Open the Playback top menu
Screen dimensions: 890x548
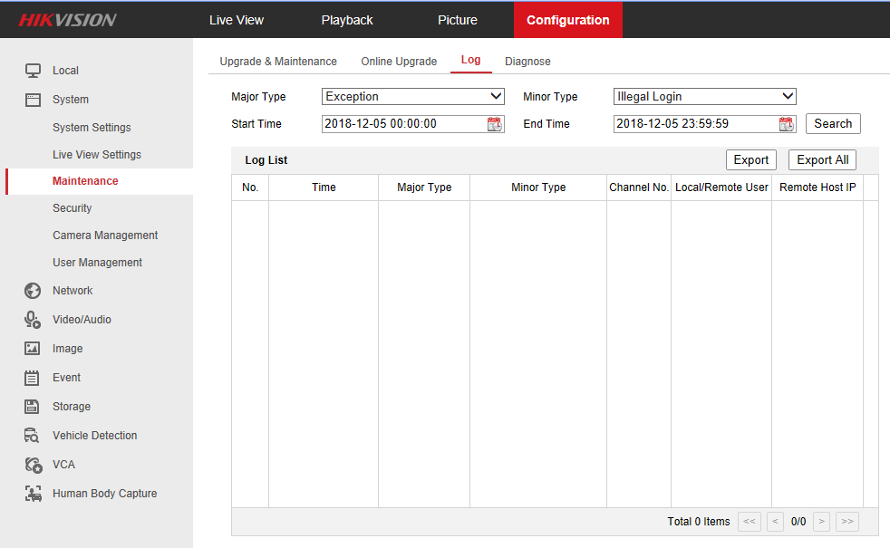click(x=347, y=20)
